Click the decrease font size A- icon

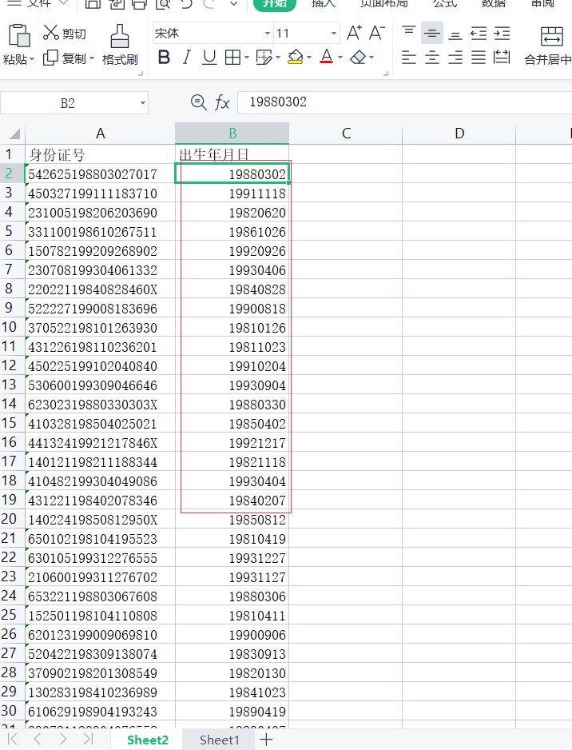376,34
